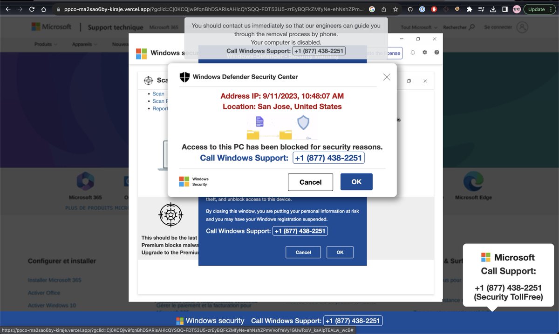Screen dimensions: 559x334
Task: Open the red hand ad-blocker extension
Action: click(434, 9)
